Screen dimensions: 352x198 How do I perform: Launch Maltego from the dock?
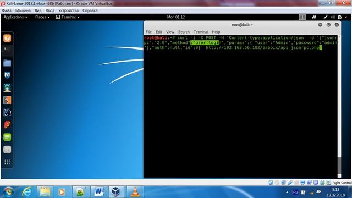[x=7, y=112]
